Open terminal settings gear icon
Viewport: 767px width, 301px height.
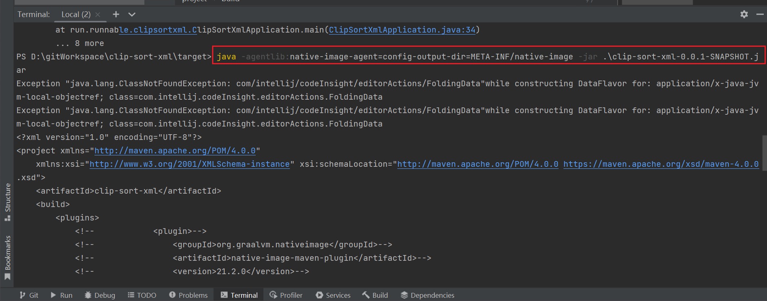[x=744, y=14]
